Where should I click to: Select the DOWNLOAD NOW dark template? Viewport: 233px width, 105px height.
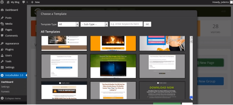(162, 90)
